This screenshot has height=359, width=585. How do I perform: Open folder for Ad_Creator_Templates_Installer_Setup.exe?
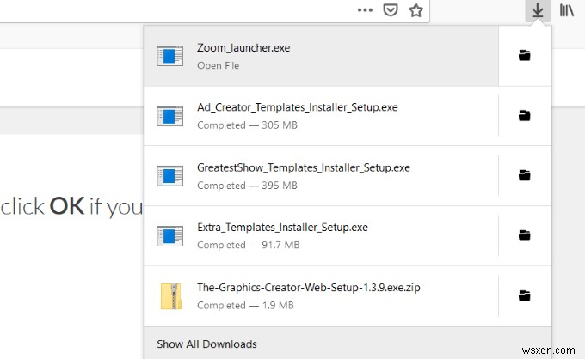point(524,115)
